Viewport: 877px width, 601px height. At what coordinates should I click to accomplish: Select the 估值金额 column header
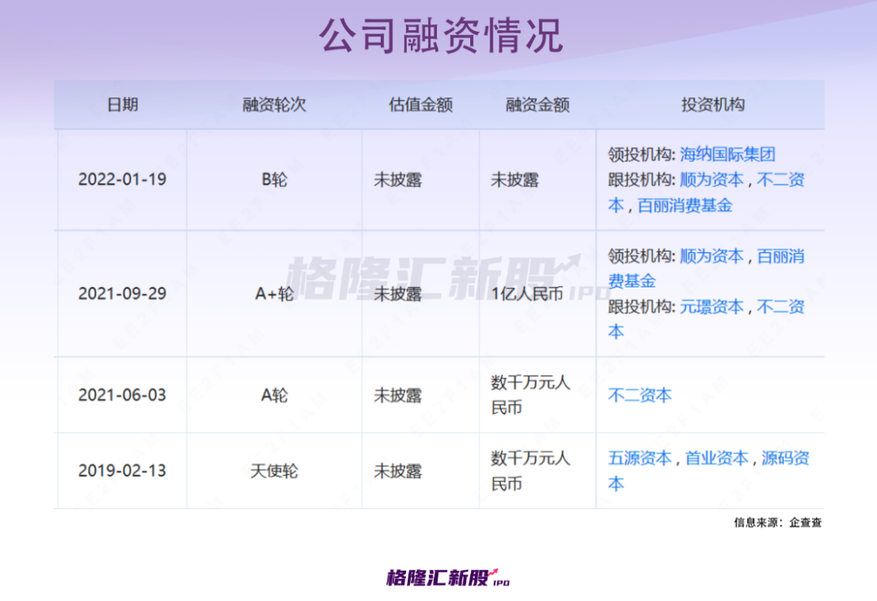[421, 105]
